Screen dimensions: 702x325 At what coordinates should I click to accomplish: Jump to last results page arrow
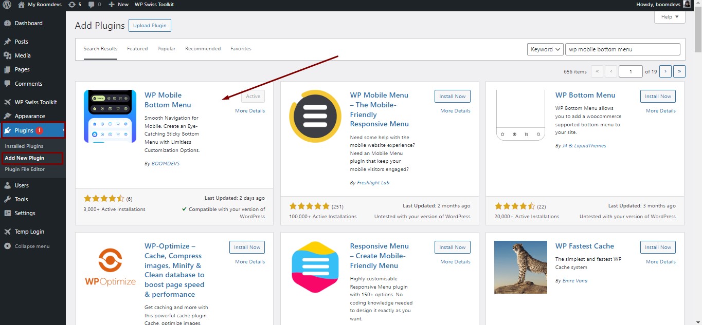tap(679, 71)
